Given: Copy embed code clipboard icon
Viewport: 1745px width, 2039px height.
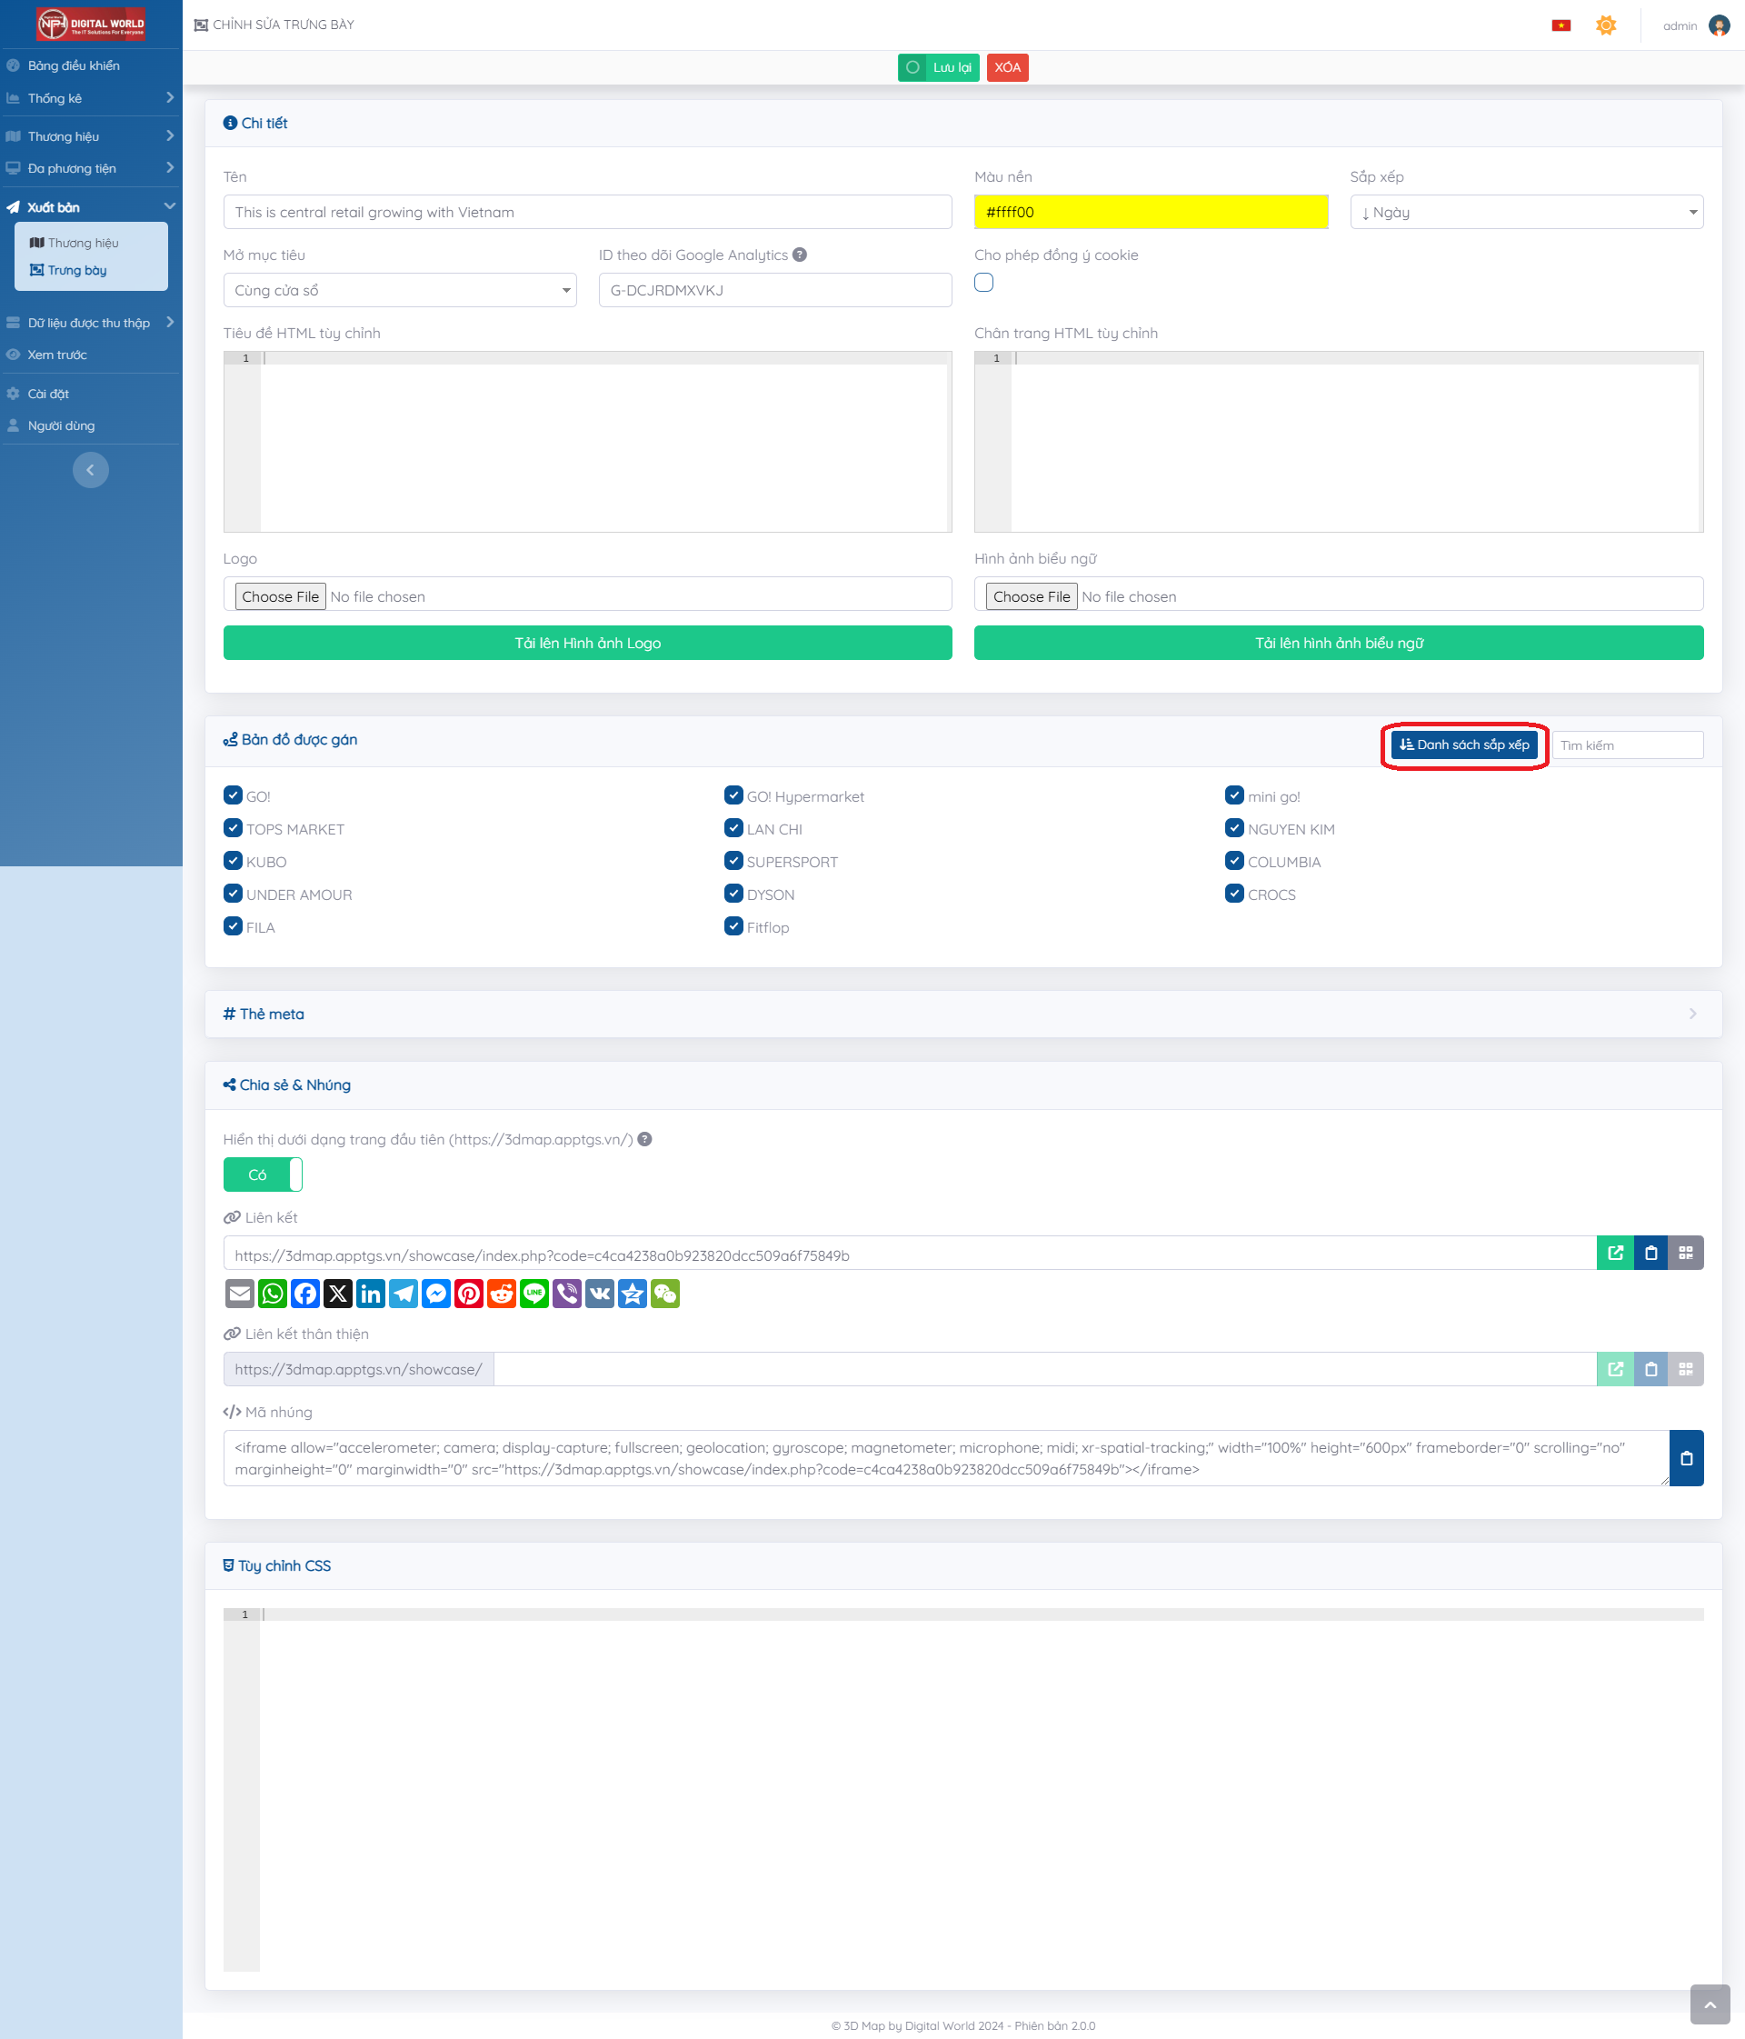Looking at the screenshot, I should pos(1685,1458).
